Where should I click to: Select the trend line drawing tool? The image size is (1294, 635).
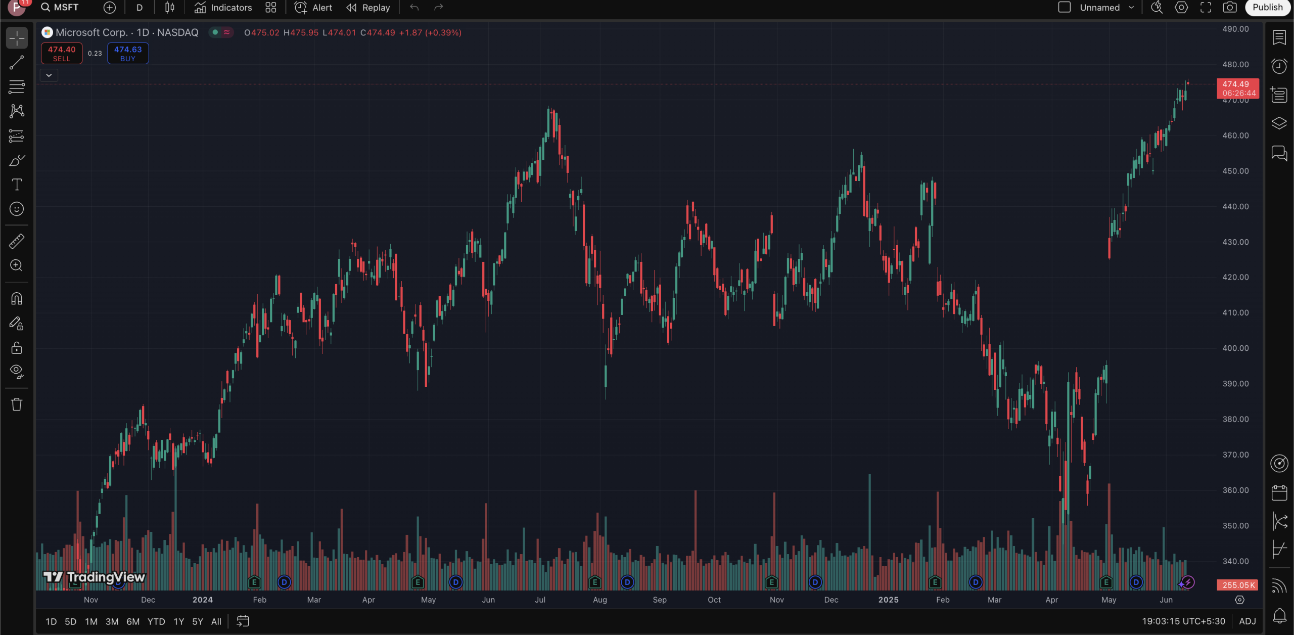(17, 63)
